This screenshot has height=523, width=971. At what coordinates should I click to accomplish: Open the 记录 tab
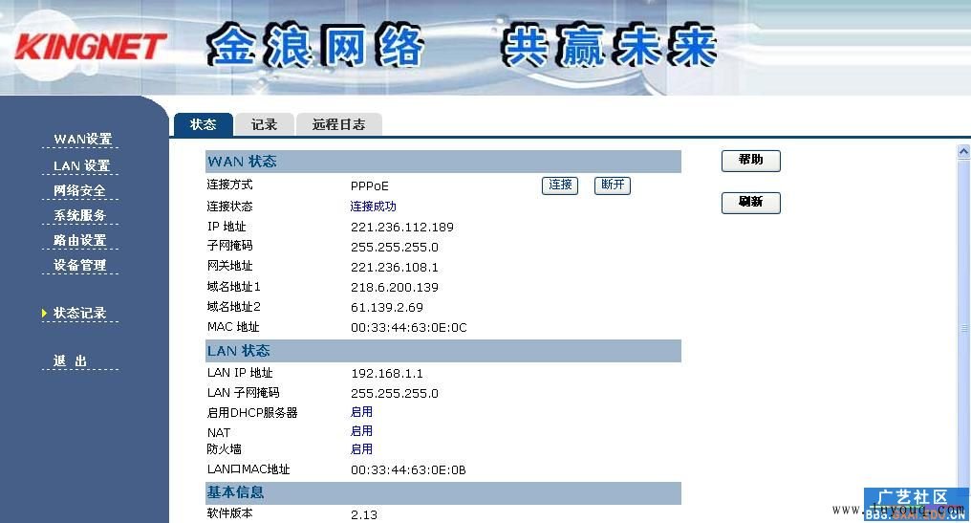point(264,124)
